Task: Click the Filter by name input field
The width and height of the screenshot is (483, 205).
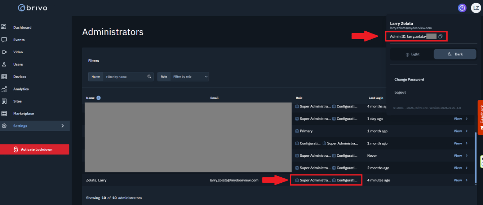Action: [x=125, y=77]
